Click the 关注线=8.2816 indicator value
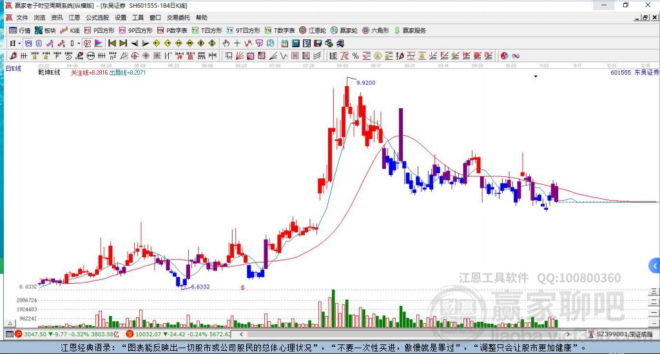 point(89,72)
